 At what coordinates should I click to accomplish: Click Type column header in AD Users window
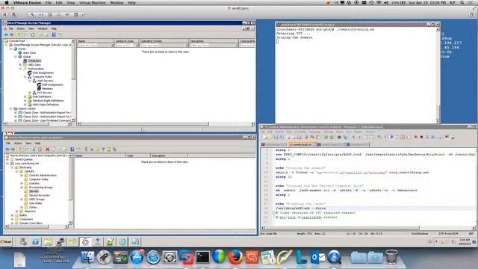point(138,155)
